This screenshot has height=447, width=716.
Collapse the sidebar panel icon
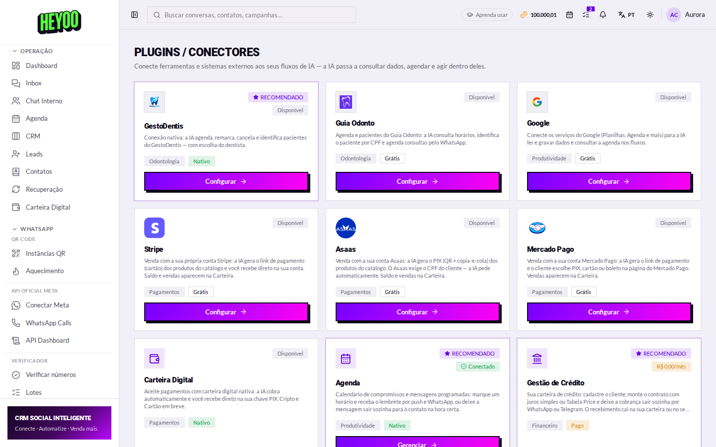pyautogui.click(x=134, y=15)
